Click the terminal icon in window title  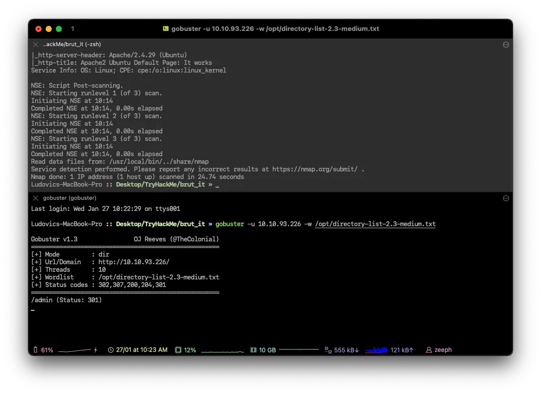[165, 29]
